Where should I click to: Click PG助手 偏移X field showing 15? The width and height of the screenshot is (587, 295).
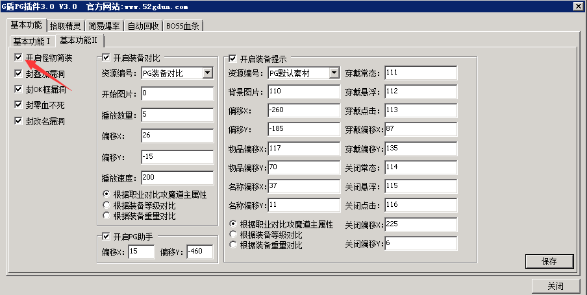141,252
